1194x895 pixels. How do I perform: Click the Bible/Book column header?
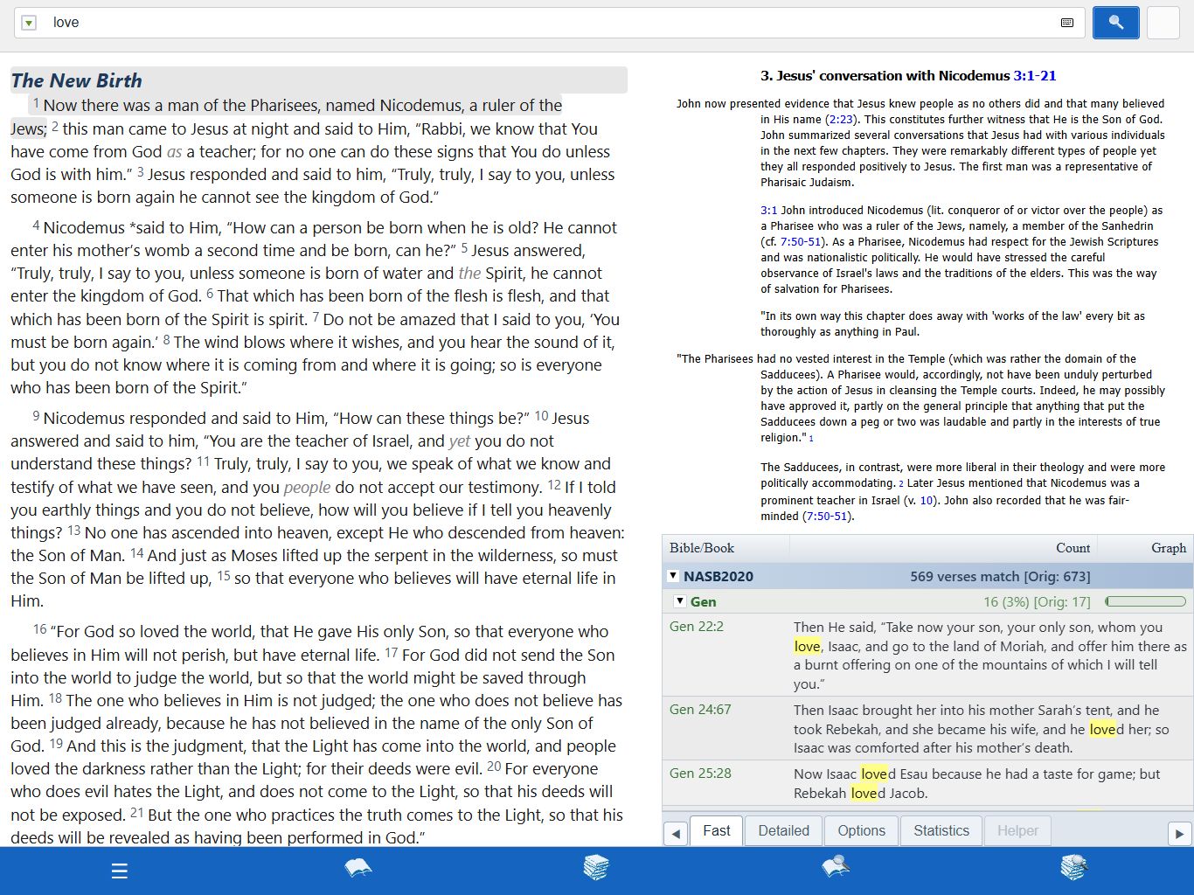[726, 548]
